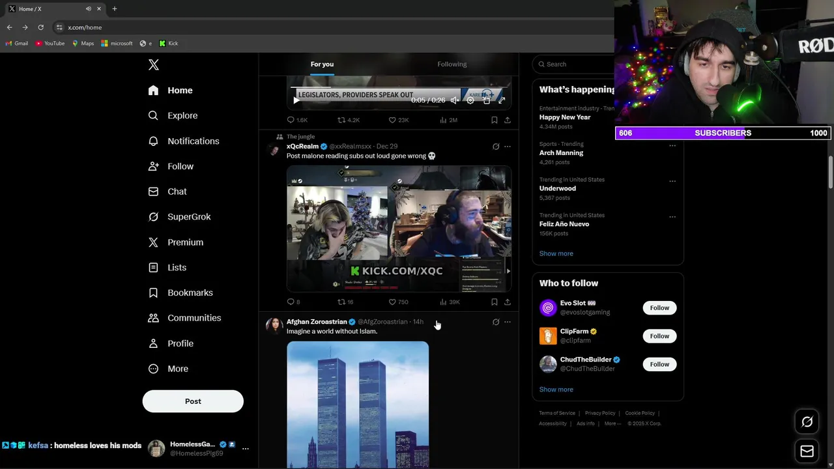834x469 pixels.
Task: View 39K views analytics on xQcRealm post
Action: pos(450,302)
